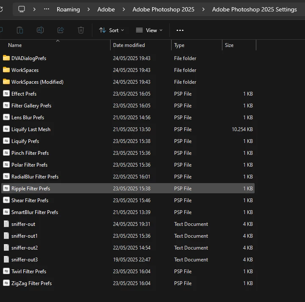Open the Sort dropdown menu

coord(111,30)
